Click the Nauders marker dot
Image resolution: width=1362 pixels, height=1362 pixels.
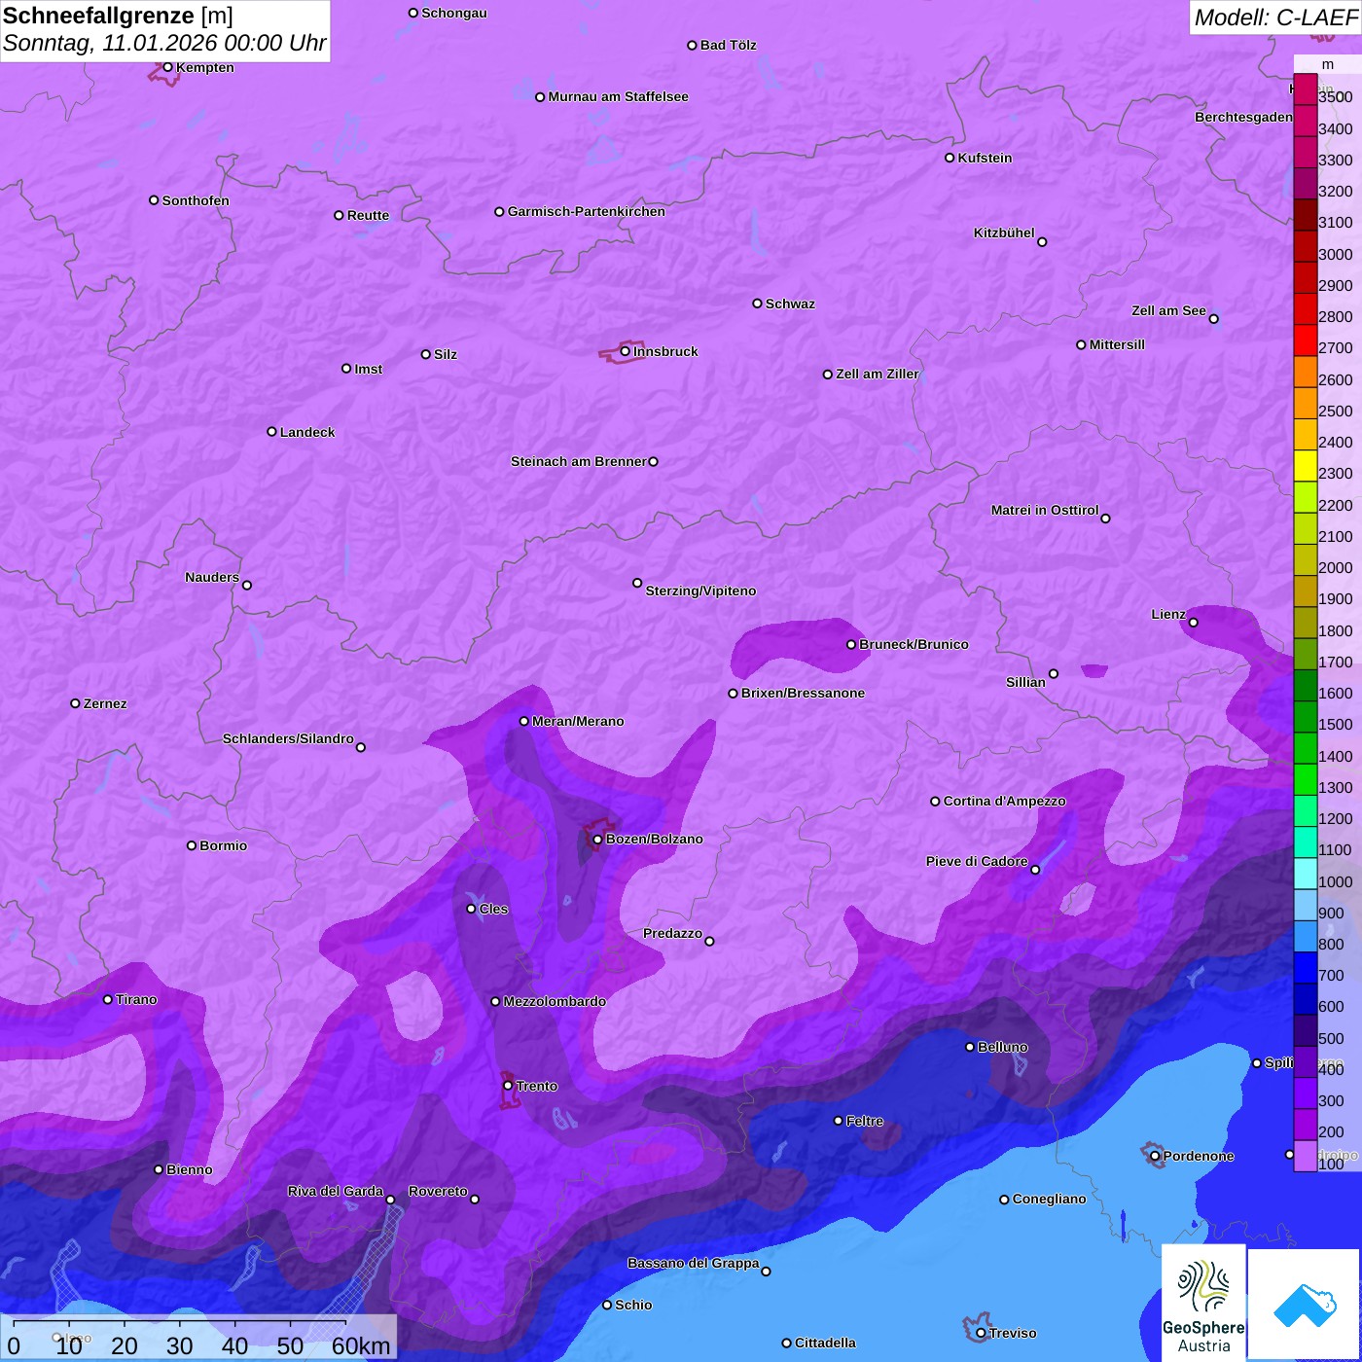pyautogui.click(x=247, y=585)
